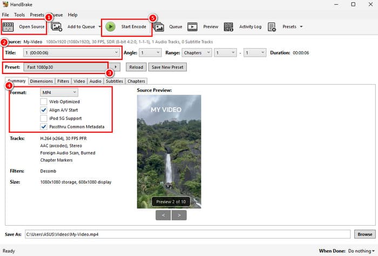This screenshot has height=256, width=378.
Task: Click the Decomb filter text
Action: click(48, 171)
